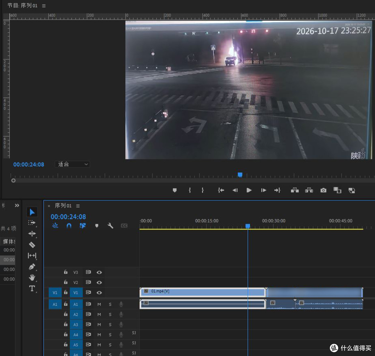Add a marker in the timeline header
This screenshot has width=375, height=356.
97,226
